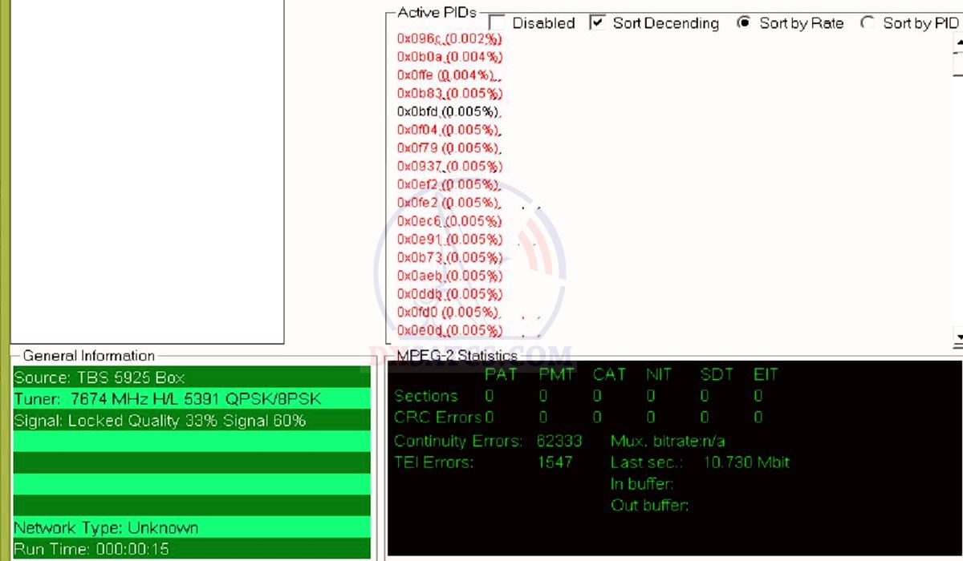Select PID 0x0b0a entry
The image size is (963, 561).
tap(449, 57)
